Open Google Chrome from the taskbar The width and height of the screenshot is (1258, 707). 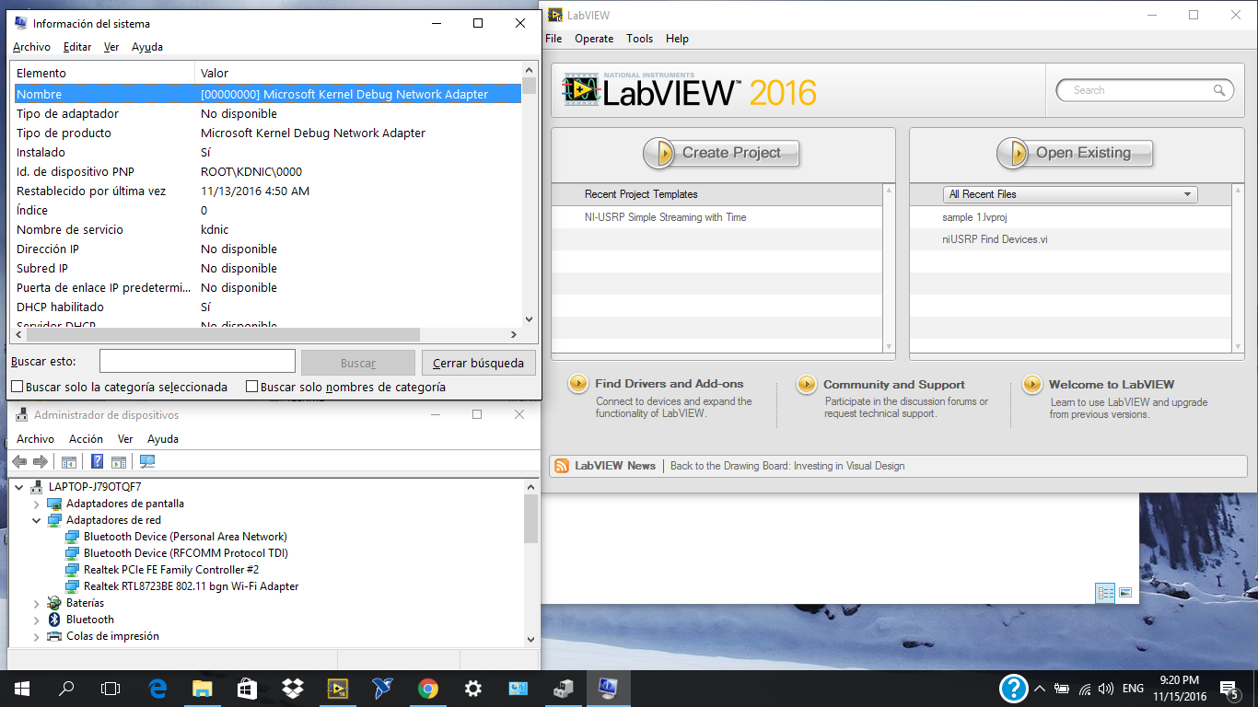pyautogui.click(x=427, y=688)
